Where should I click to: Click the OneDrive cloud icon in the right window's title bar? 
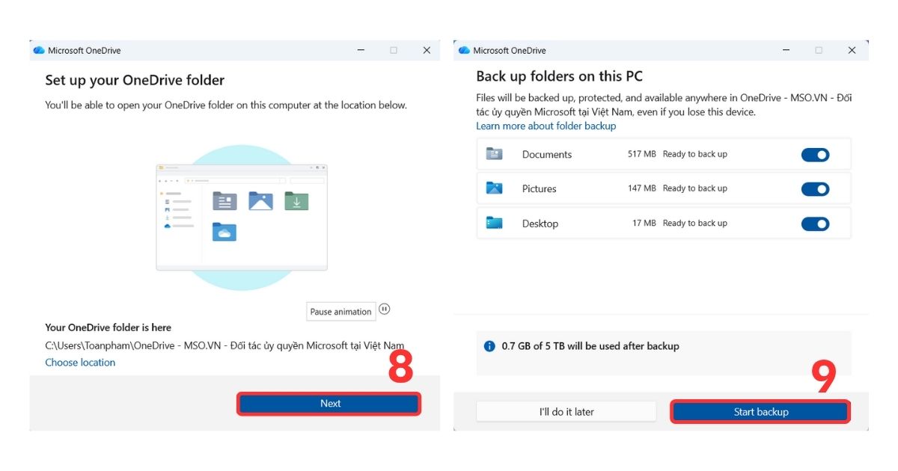pyautogui.click(x=465, y=50)
